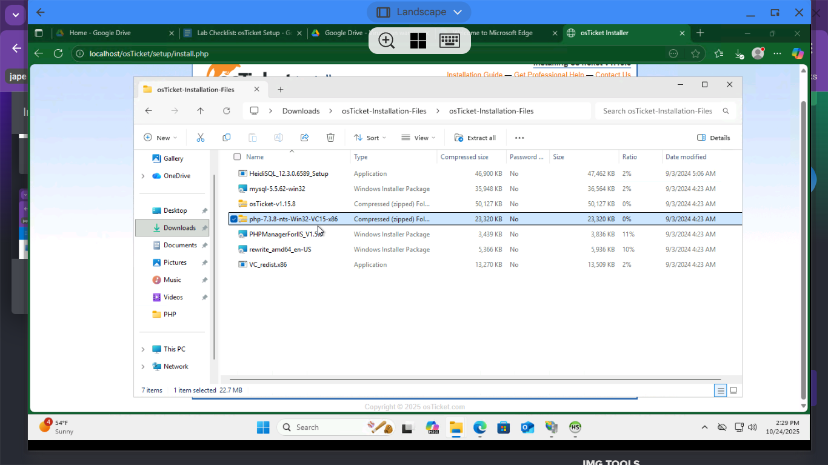Select the osTicket-v1.15.8 zipped folder

pos(272,204)
